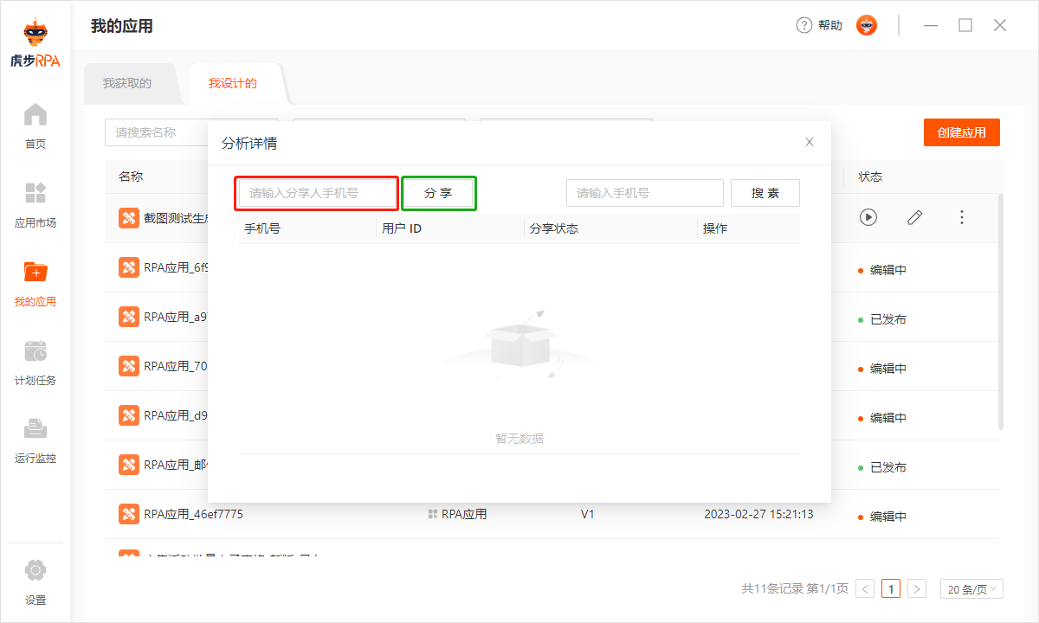Focus the 请输入分享人手机号 input
1039x623 pixels.
317,193
